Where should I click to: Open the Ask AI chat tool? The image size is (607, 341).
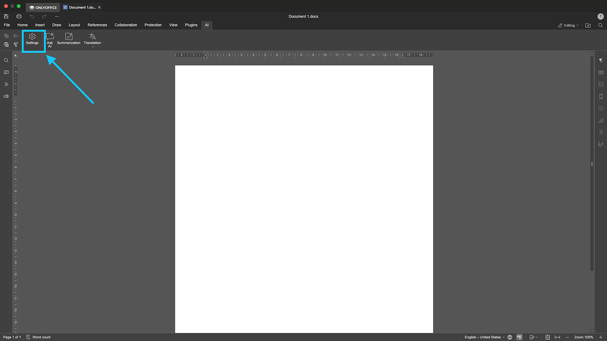(x=50, y=40)
